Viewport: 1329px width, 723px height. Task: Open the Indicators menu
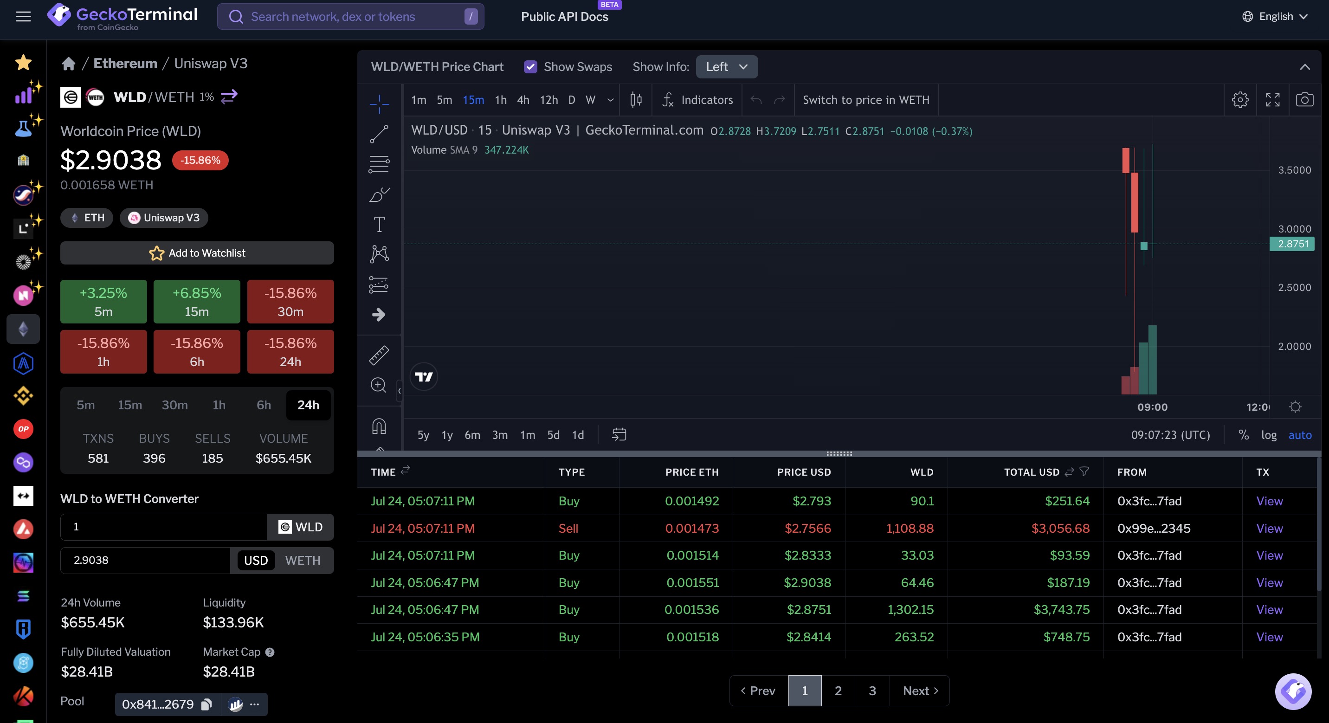[x=697, y=100]
